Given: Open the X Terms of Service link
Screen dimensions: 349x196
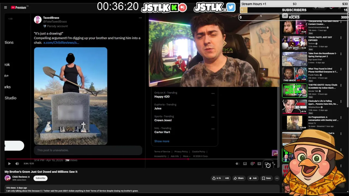Looking at the screenshot, I should click(162, 152).
